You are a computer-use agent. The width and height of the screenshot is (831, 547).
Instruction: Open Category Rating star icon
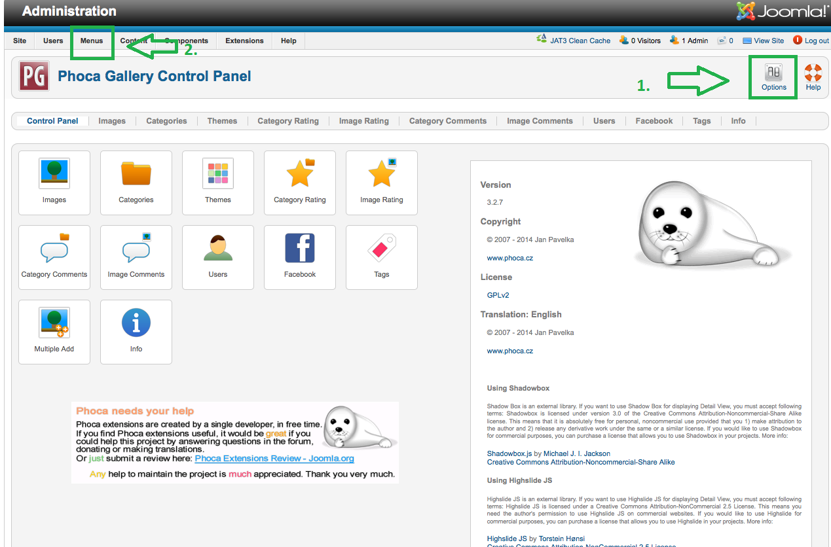click(300, 175)
